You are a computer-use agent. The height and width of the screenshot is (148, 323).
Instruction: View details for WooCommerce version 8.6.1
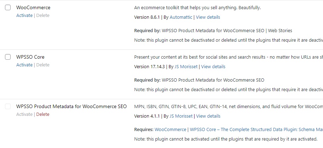pos(208,17)
